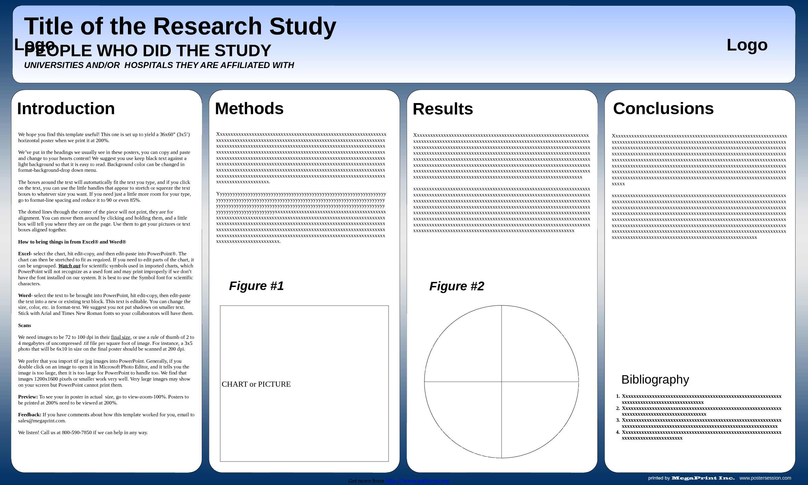Click the underlined 'final size' words

121,337
